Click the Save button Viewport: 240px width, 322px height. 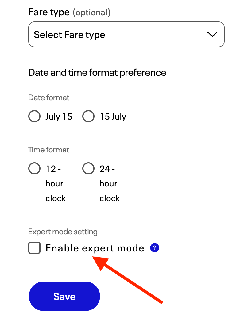click(64, 296)
